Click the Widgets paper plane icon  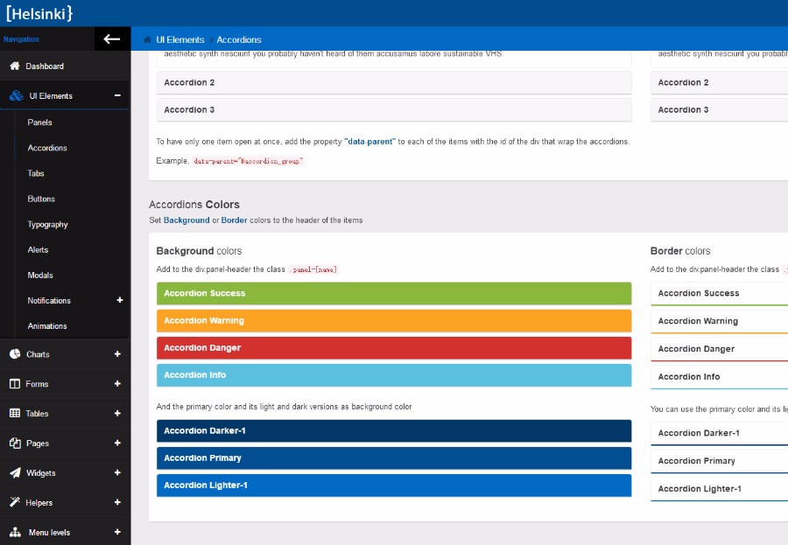click(15, 473)
